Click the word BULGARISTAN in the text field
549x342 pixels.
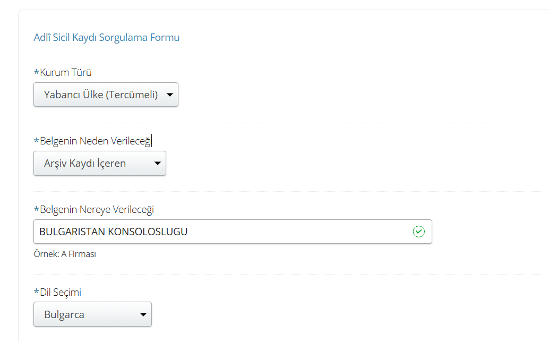(x=72, y=232)
